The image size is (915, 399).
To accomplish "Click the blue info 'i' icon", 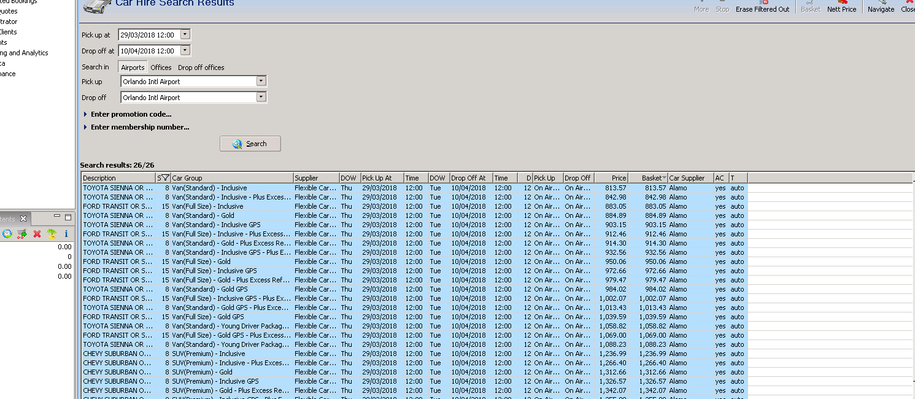I will [x=66, y=234].
